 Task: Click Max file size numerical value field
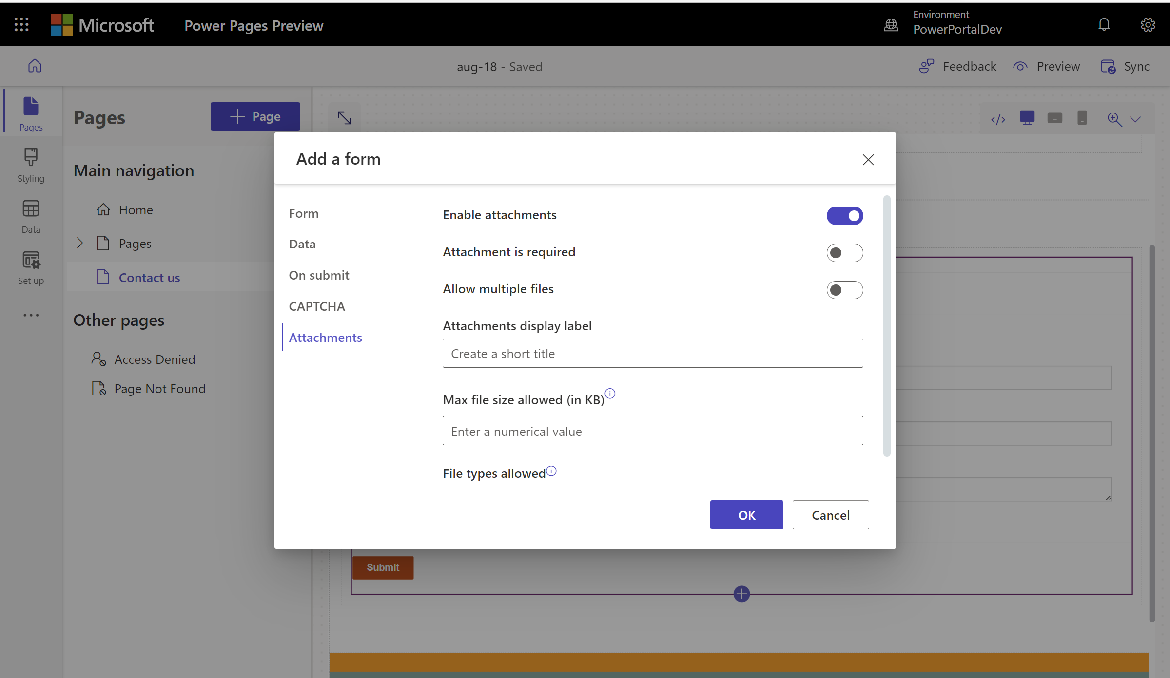coord(652,430)
